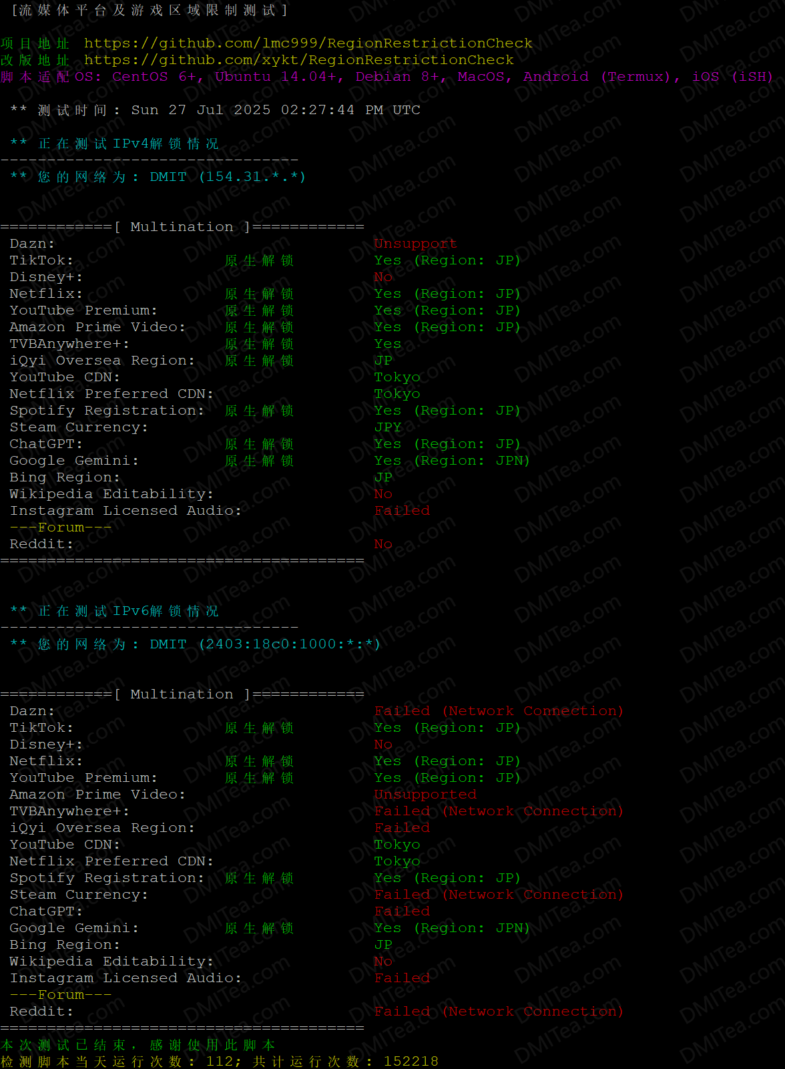Click IPv6 Steam Currency Failed (Network Connection) result
The width and height of the screenshot is (785, 1069).
coord(499,895)
